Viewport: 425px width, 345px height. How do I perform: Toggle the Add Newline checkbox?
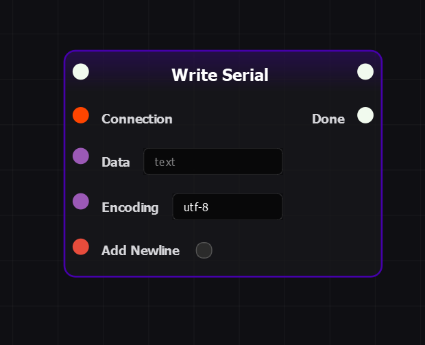click(204, 250)
